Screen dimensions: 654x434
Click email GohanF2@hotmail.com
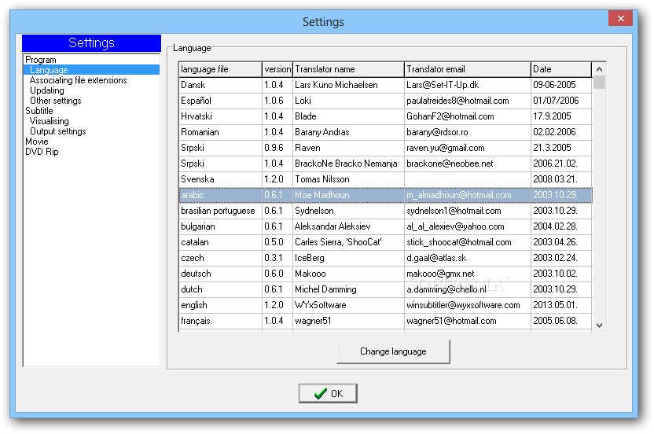click(x=450, y=116)
